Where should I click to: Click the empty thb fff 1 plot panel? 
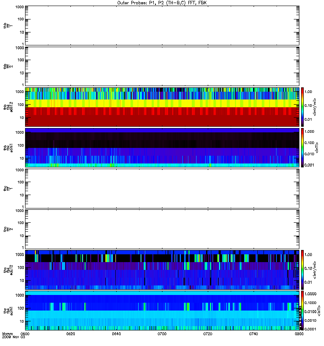[x=162, y=26]
